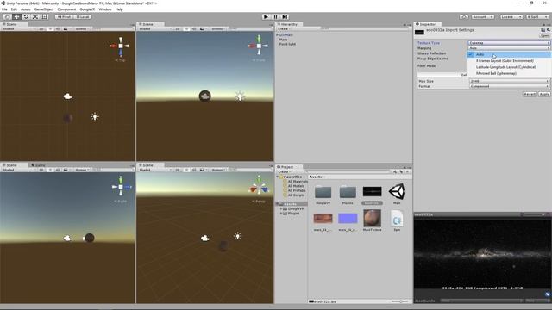Click the Play button
This screenshot has width=552, height=310.
point(267,17)
